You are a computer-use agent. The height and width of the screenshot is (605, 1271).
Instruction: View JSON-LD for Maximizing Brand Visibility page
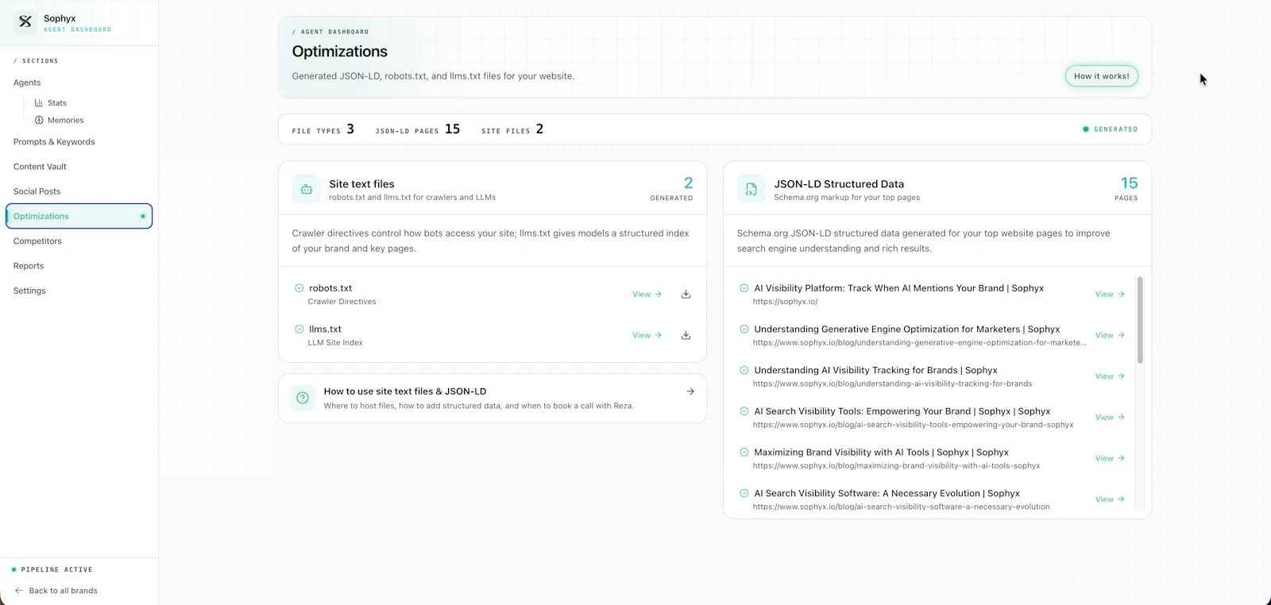(1110, 458)
